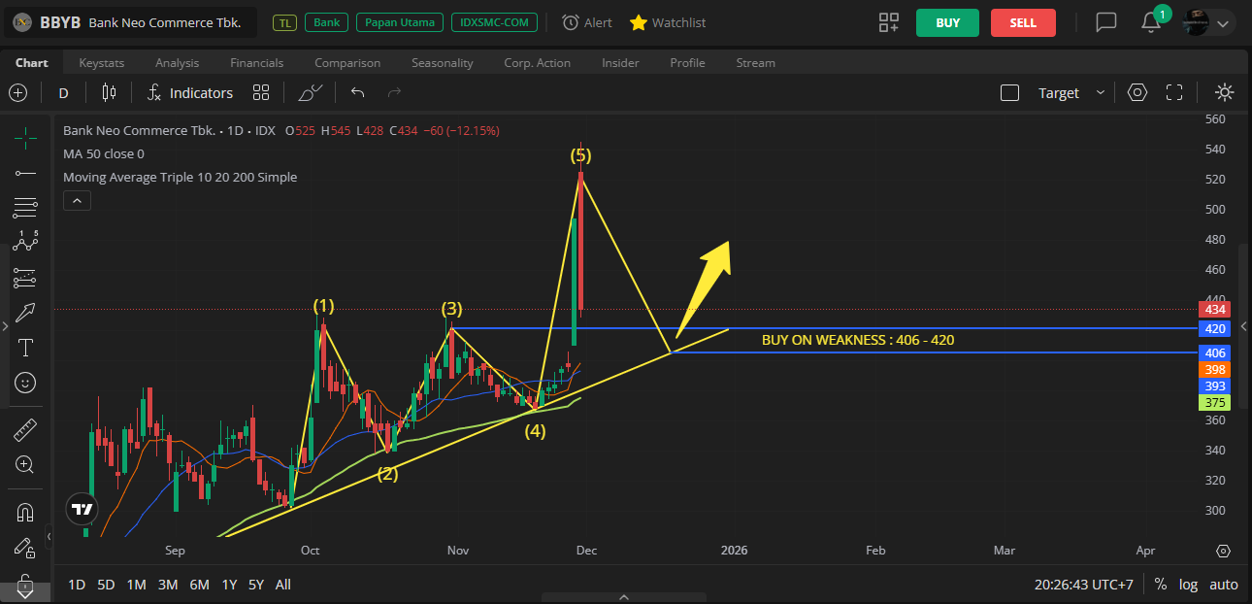This screenshot has height=604, width=1252.
Task: Toggle stay in drawing mode pencil-lock
Action: (25, 549)
